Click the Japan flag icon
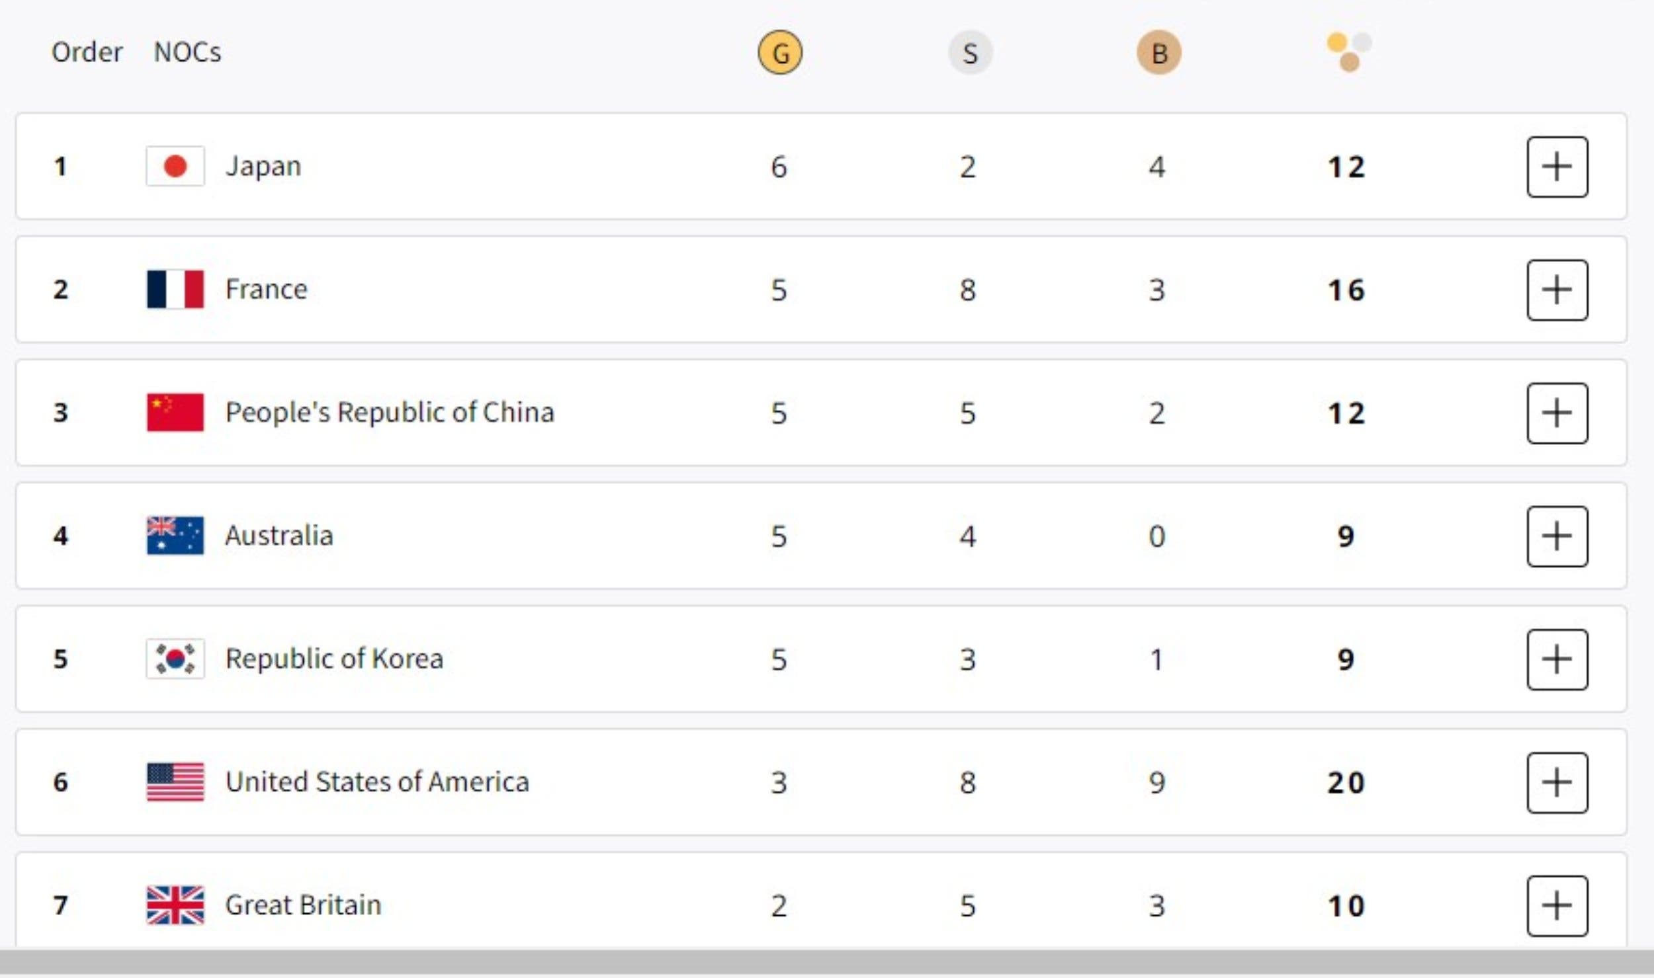The width and height of the screenshot is (1654, 978). (175, 166)
